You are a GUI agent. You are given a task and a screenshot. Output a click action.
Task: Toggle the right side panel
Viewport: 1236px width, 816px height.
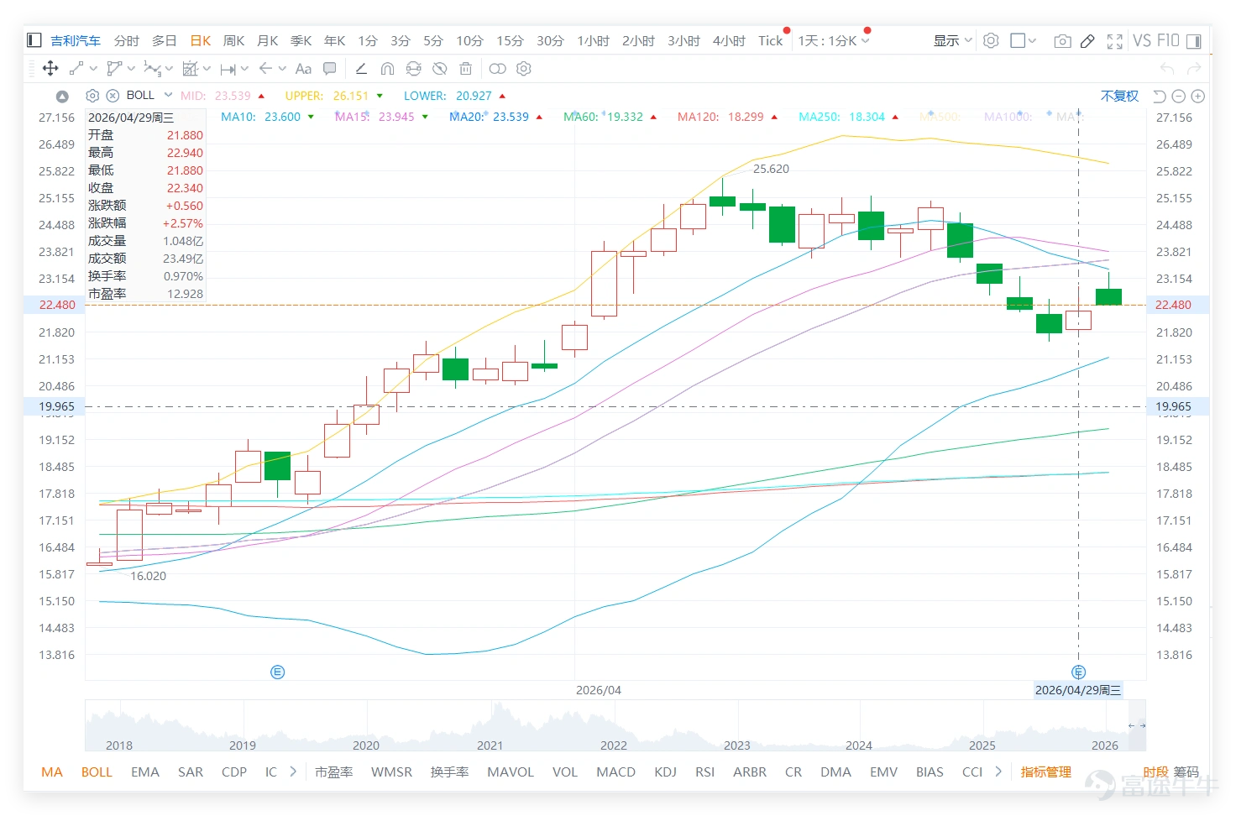1193,40
